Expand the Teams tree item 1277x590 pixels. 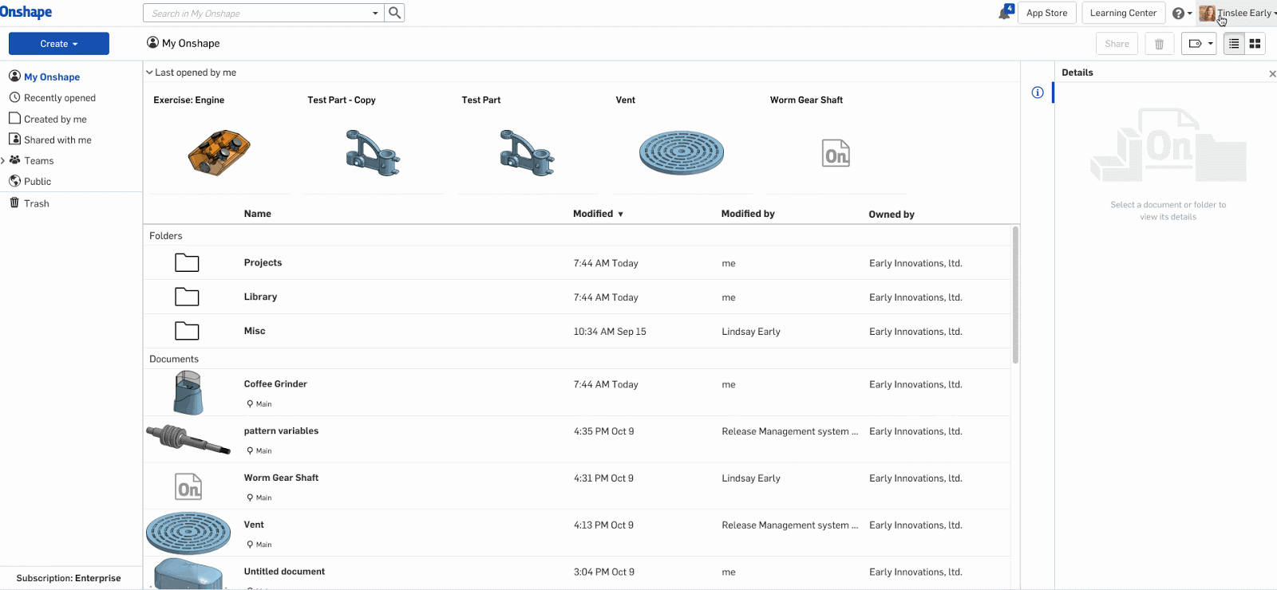(x=3, y=161)
